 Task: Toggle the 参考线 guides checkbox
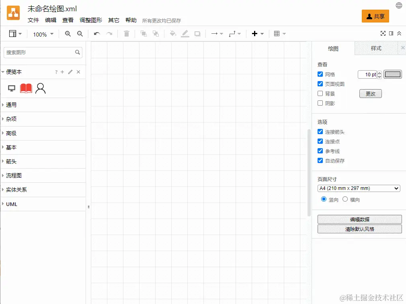click(x=320, y=151)
